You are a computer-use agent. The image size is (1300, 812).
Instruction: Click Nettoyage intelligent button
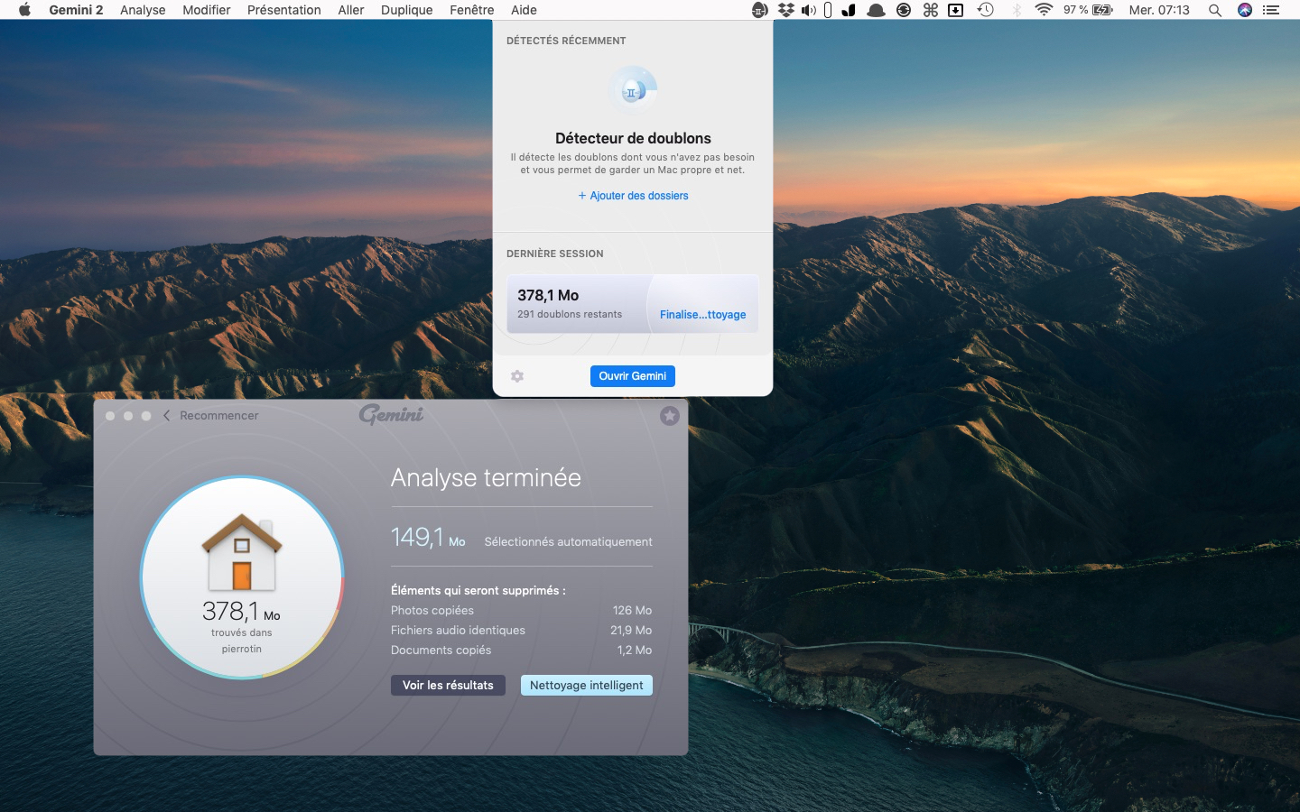pyautogui.click(x=587, y=686)
